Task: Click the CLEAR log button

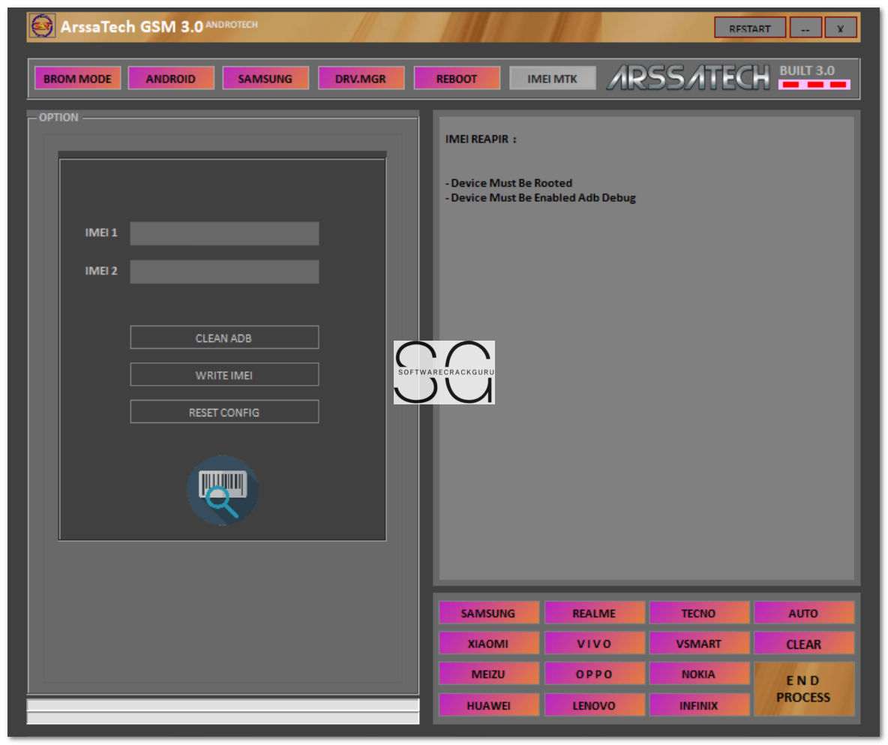Action: coord(804,644)
